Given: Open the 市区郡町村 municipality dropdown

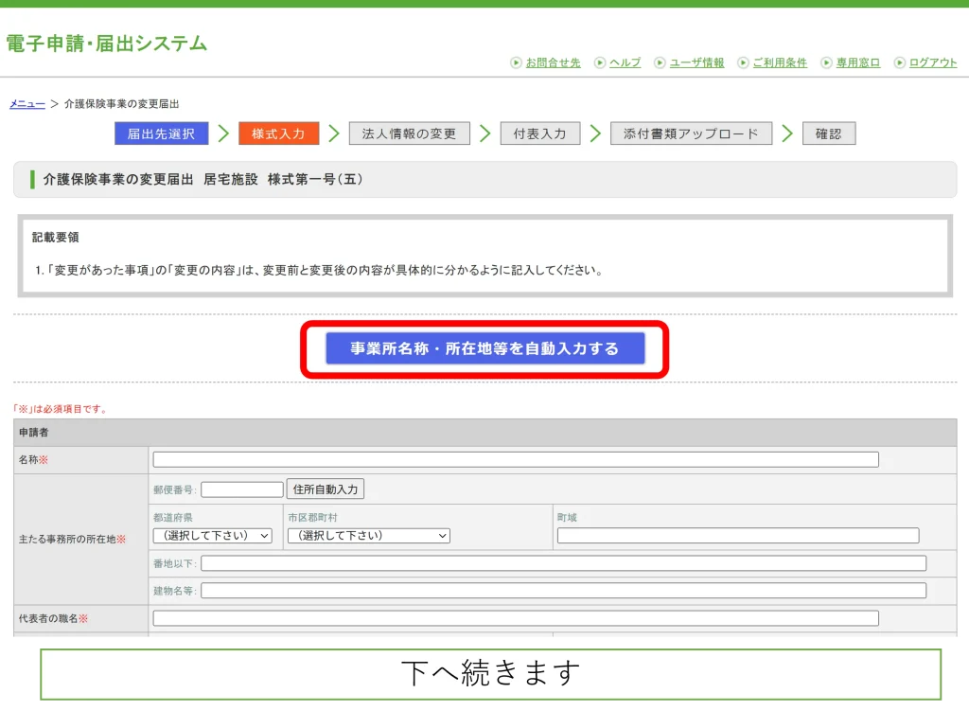Looking at the screenshot, I should click(367, 535).
